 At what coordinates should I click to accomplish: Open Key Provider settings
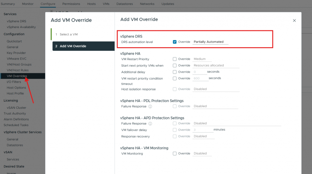pos(16,53)
